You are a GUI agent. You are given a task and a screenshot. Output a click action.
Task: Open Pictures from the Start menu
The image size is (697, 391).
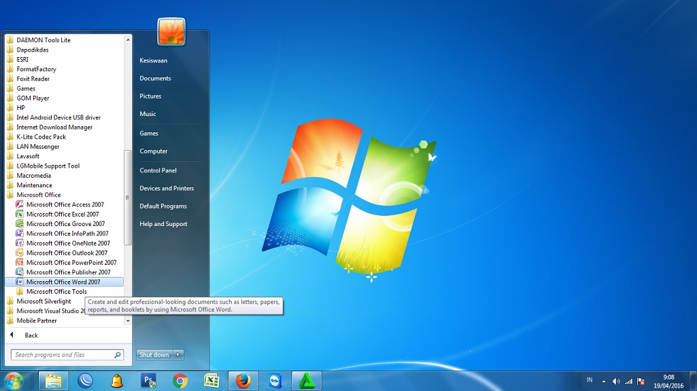(x=150, y=96)
